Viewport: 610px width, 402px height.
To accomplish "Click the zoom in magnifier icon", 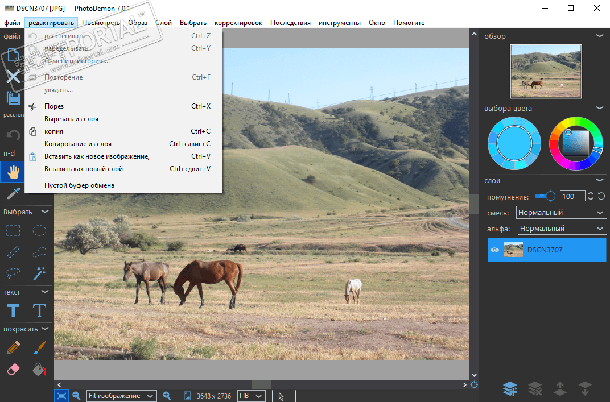I will pos(167,396).
